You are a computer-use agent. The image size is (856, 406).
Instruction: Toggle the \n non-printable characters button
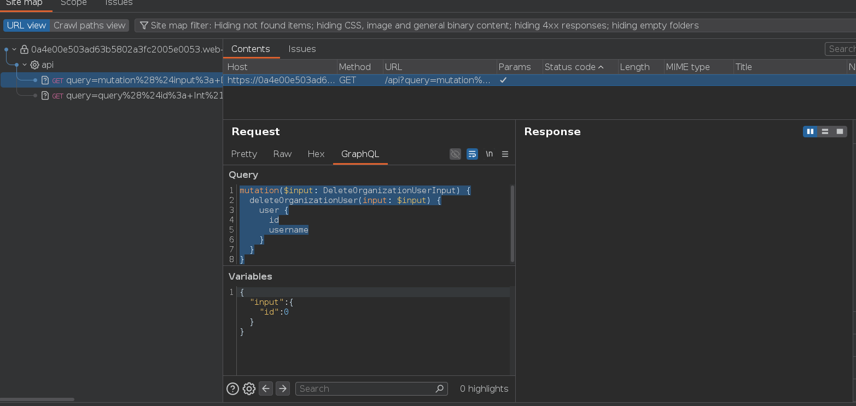click(x=489, y=154)
